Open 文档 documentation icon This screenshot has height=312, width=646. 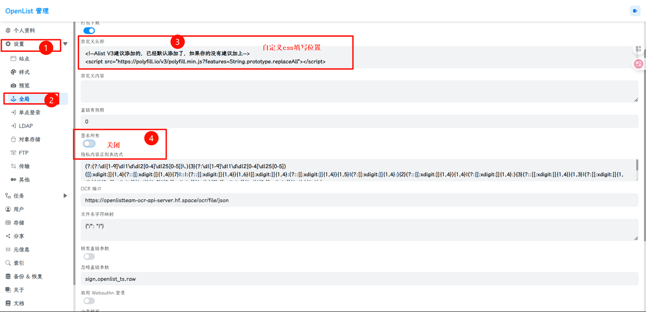click(x=8, y=303)
